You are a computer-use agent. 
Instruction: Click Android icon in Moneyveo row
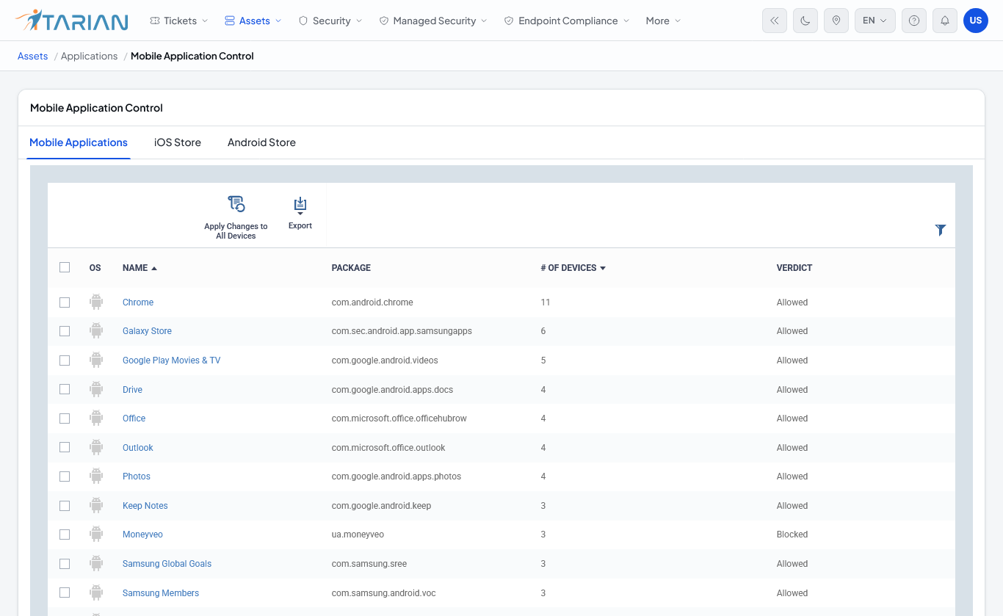96,534
